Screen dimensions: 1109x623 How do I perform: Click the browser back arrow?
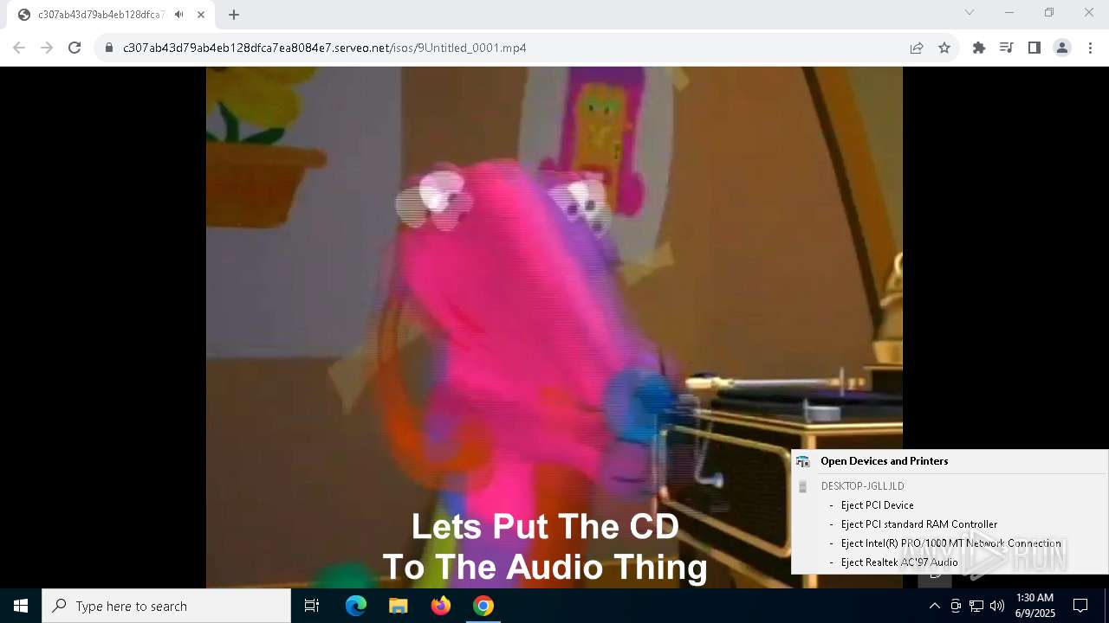(19, 48)
